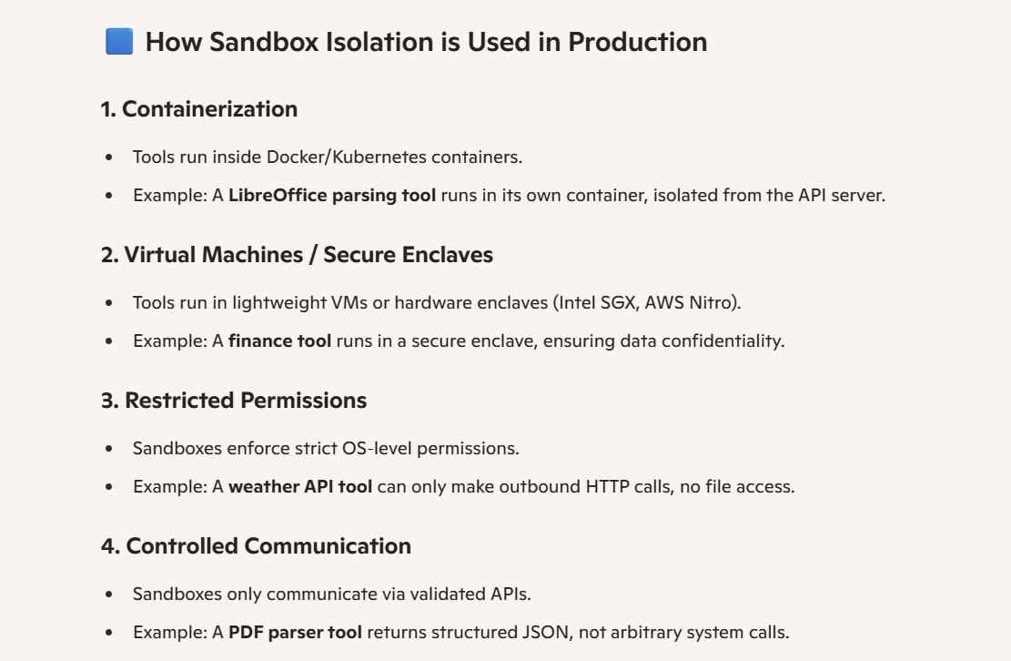Click the bullet before 'Tools run in lightweight VMs'
The width and height of the screenshot is (1011, 661).
coord(108,302)
